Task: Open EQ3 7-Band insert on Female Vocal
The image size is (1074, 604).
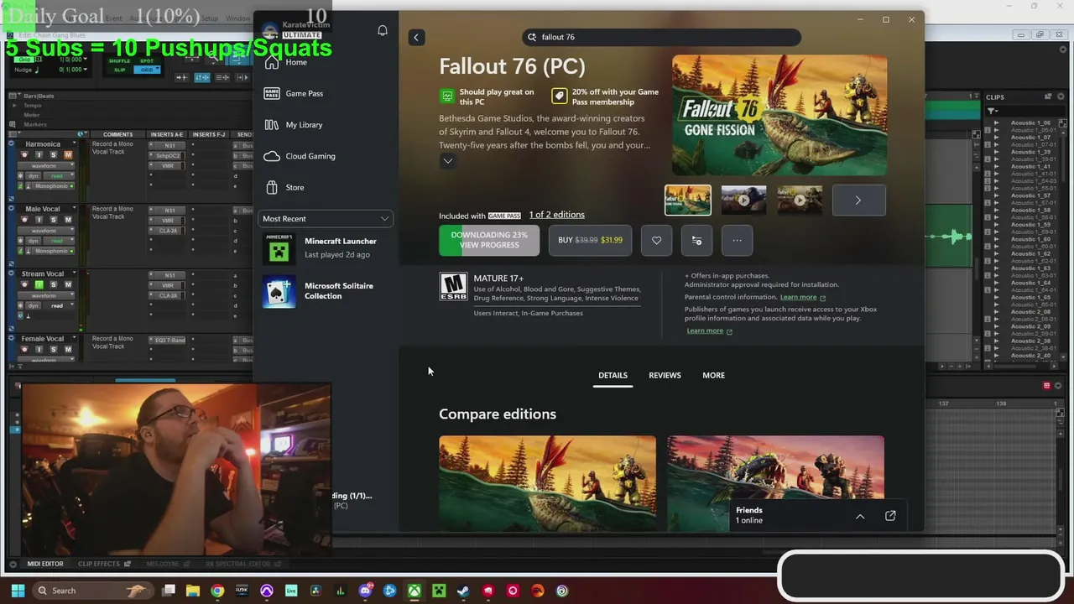Action: point(168,340)
